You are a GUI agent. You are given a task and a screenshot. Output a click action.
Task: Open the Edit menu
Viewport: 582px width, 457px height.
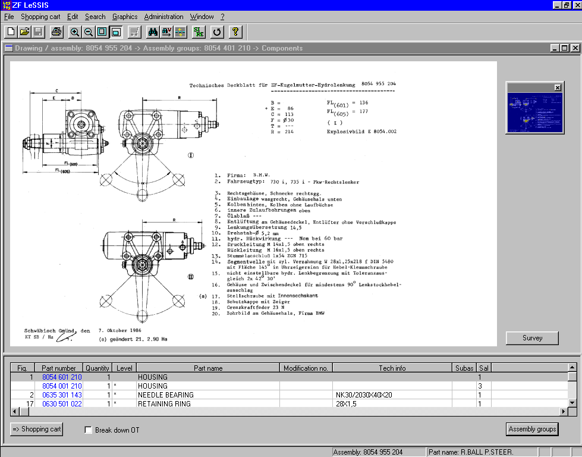tap(73, 17)
